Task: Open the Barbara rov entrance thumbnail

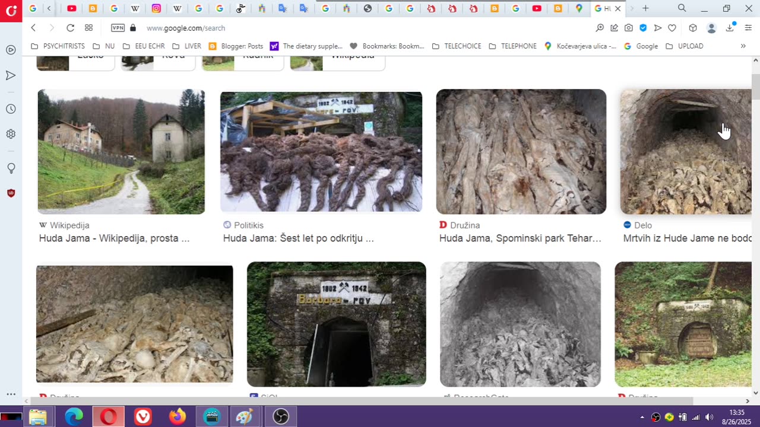Action: [x=336, y=324]
